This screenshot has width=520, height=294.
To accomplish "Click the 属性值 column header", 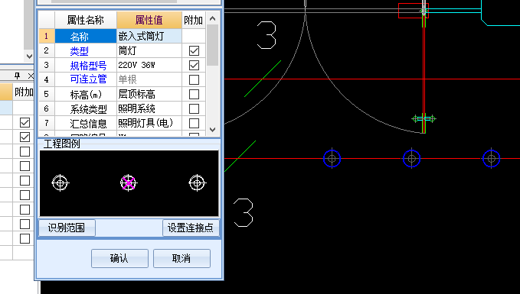I will coord(149,20).
